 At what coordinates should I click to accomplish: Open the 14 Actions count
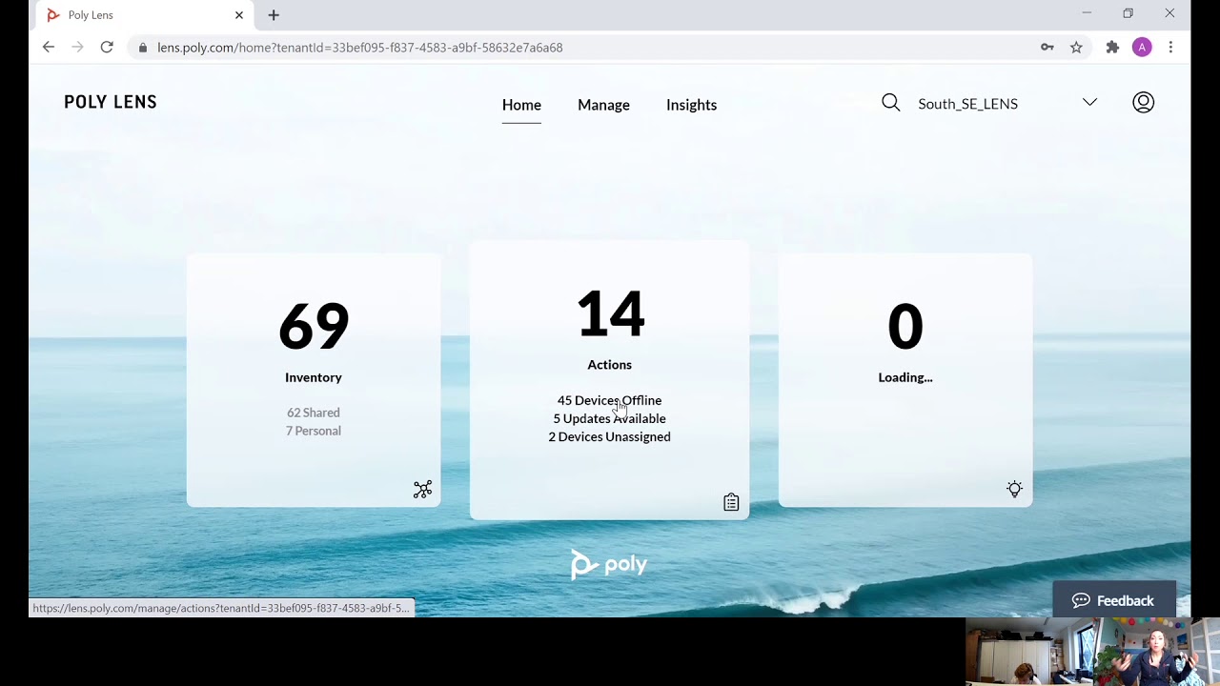610,314
